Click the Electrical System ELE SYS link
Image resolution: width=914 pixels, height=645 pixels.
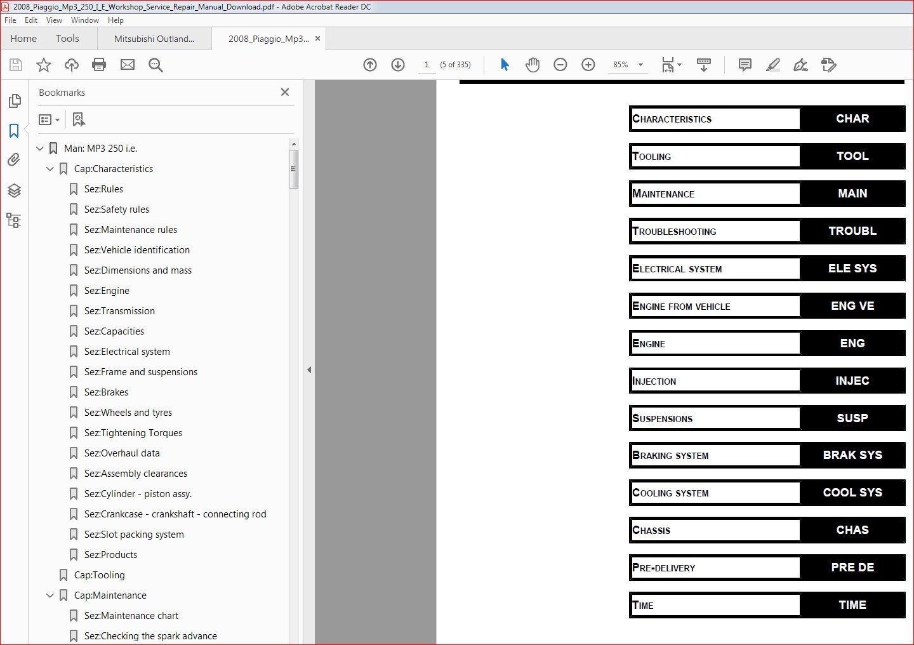click(x=767, y=269)
